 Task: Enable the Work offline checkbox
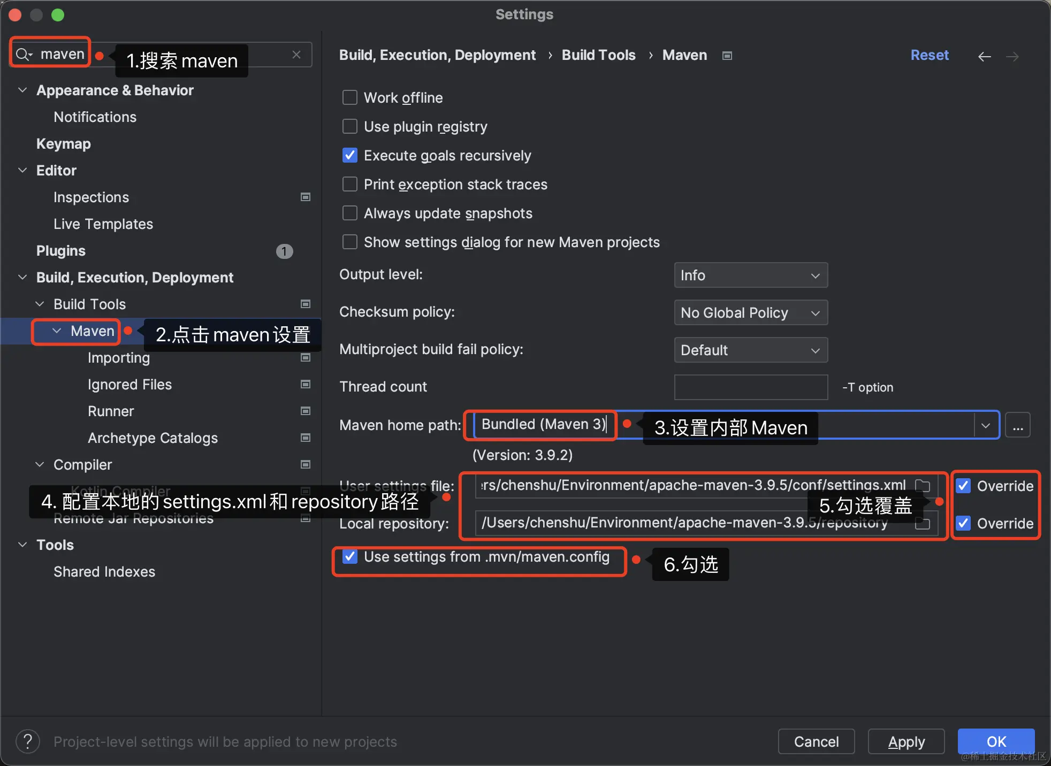coord(350,97)
